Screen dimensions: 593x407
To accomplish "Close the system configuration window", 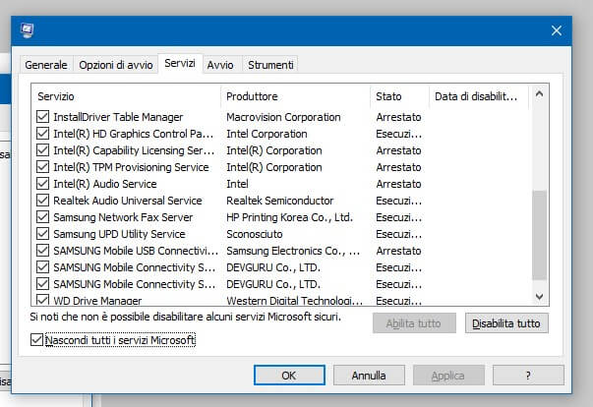I will [558, 30].
